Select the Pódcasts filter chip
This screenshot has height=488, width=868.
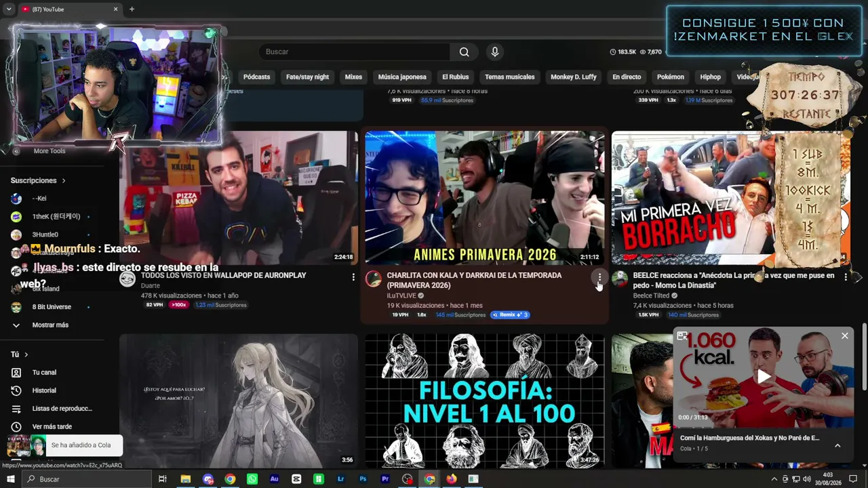[x=256, y=77]
